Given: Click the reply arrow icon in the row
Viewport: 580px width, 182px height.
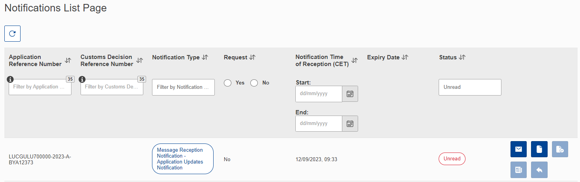Looking at the screenshot, I should (x=539, y=170).
